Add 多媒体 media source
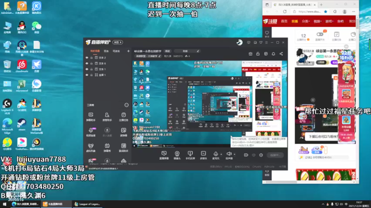Viewport: 371px width, 208px height. click(203, 155)
